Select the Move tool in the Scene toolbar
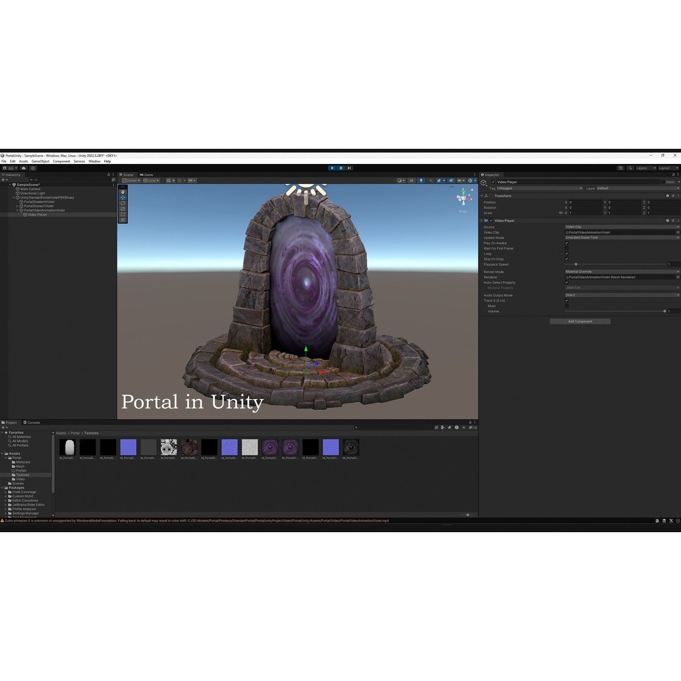The width and height of the screenshot is (681, 681). pos(122,197)
